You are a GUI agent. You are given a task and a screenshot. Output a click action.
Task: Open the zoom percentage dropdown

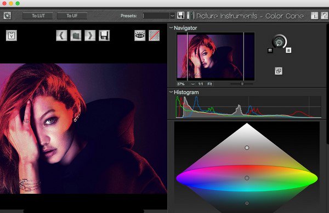pyautogui.click(x=192, y=84)
